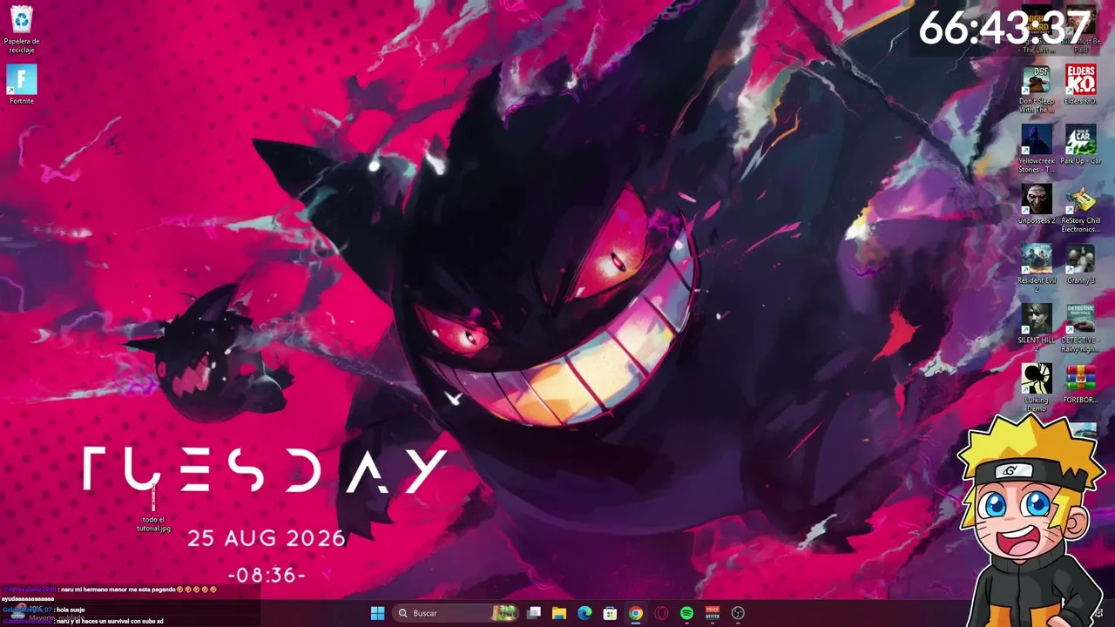Open File Explorer from the taskbar
This screenshot has width=1115, height=627.
[559, 613]
